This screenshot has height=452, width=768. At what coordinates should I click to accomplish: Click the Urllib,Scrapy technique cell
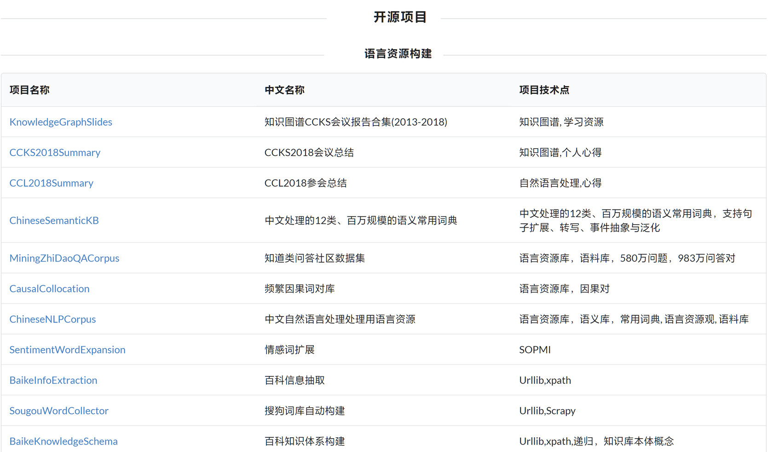(x=547, y=411)
